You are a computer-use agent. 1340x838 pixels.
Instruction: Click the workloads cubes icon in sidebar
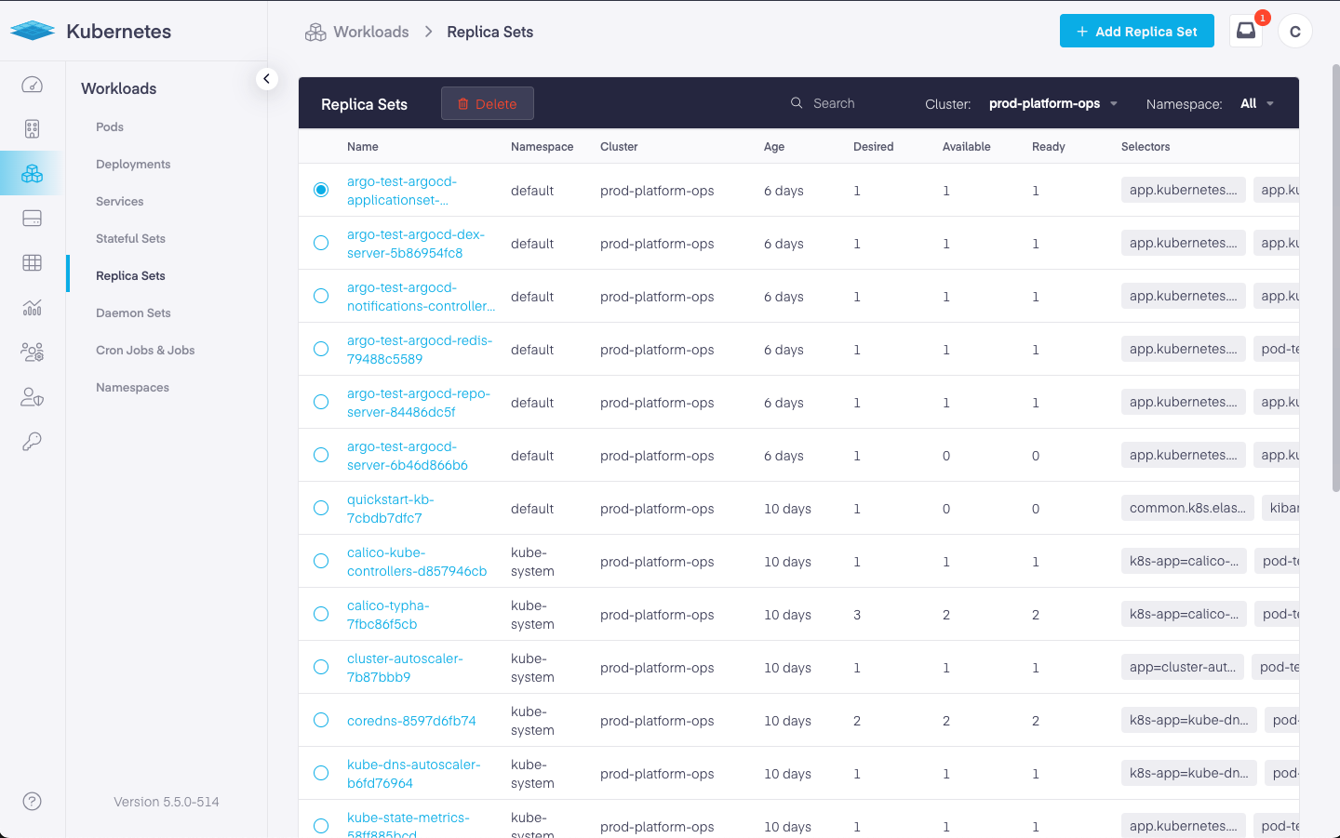click(x=32, y=174)
